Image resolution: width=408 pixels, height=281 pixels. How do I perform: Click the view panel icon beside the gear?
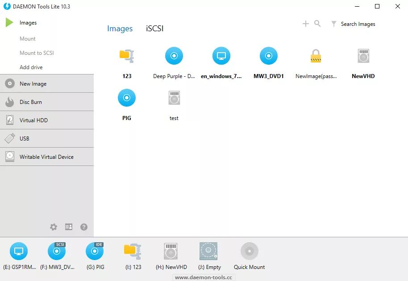tap(68, 227)
